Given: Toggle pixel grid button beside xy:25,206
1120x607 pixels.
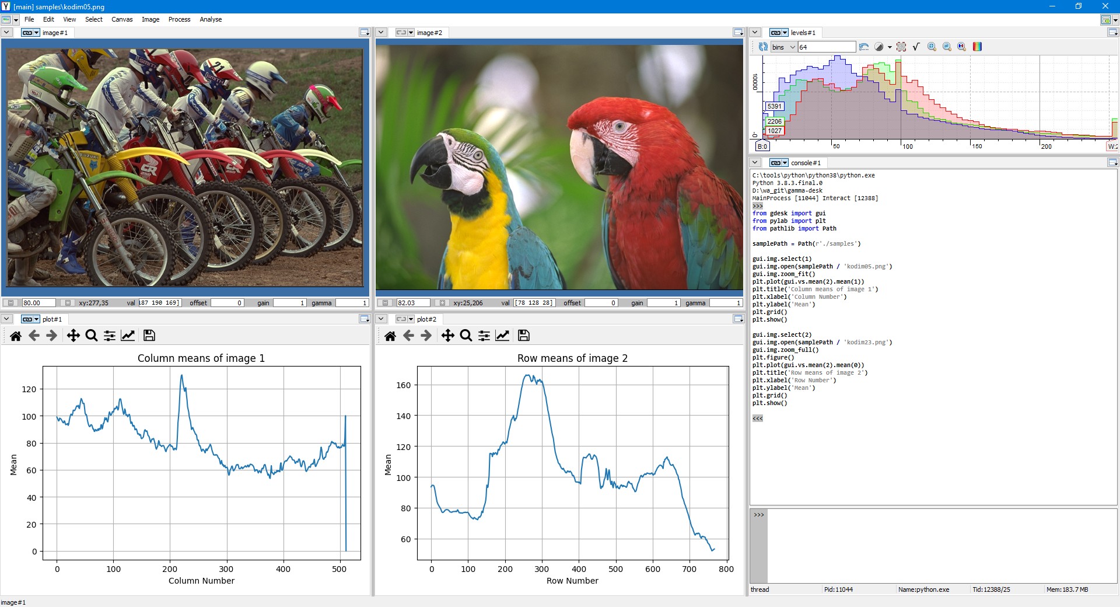Looking at the screenshot, I should point(442,303).
